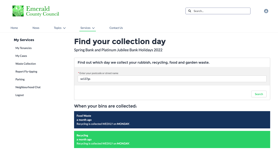Click the green Search button
278x151 pixels.
259,94
